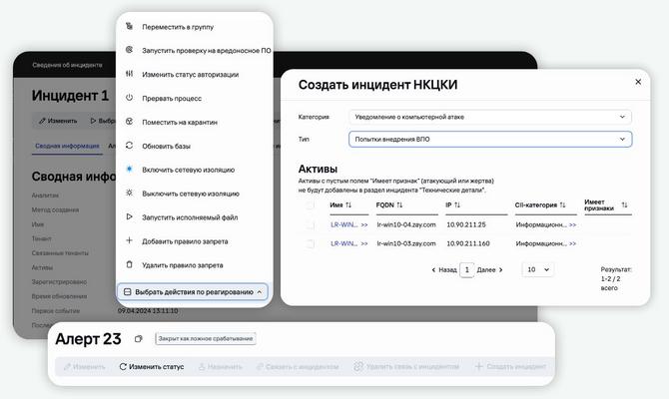Viewport: 669px width, 399px height.
Task: Expand the asset name for 10.90.211.25 row
Action: [363, 224]
